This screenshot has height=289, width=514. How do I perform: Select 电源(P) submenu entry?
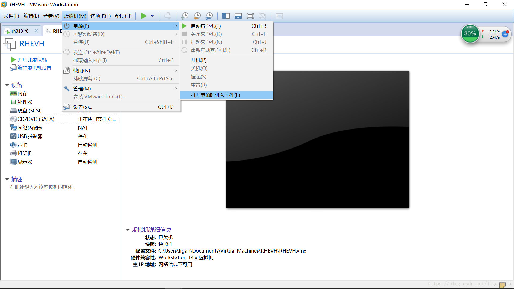pyautogui.click(x=121, y=26)
